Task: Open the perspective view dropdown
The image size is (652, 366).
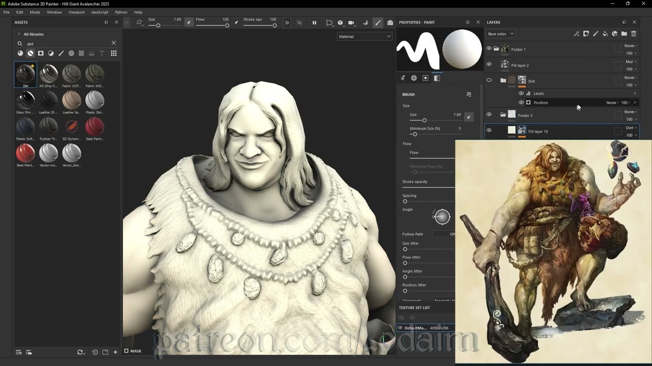Action: 330,23
